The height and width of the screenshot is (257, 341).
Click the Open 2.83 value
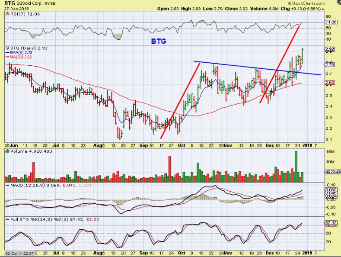point(168,9)
